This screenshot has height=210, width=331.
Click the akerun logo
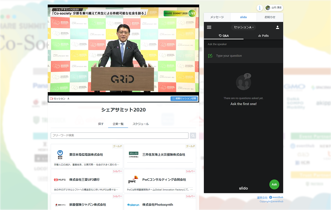(133, 205)
